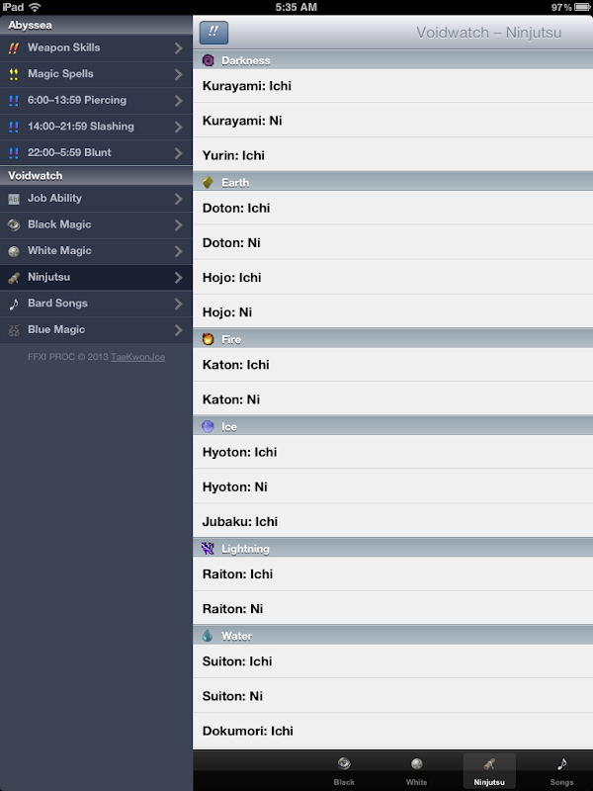Select the Kurayami: Ichi spell row
593x791 pixels.
pos(392,86)
